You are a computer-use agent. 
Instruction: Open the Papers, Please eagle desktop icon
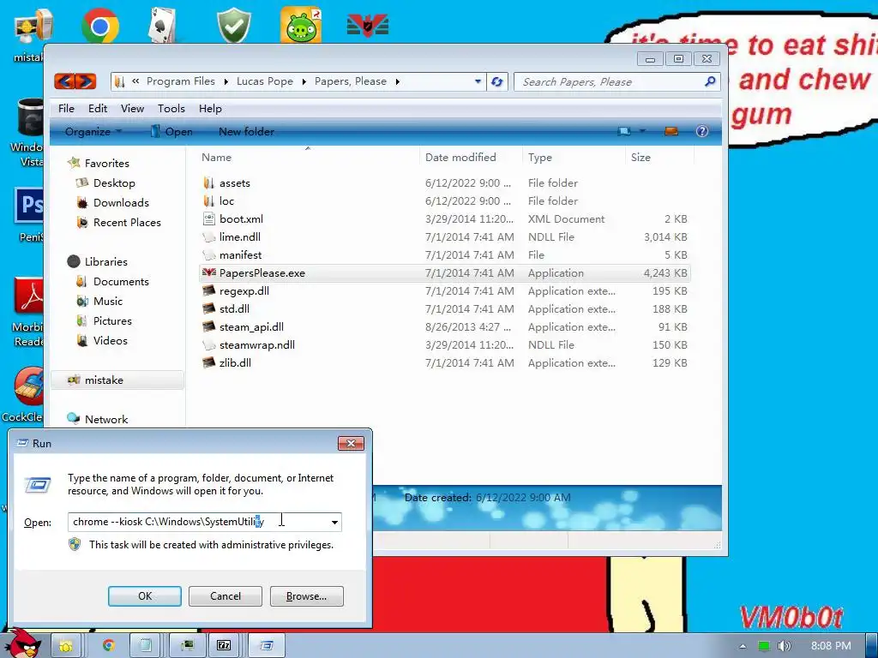click(367, 26)
